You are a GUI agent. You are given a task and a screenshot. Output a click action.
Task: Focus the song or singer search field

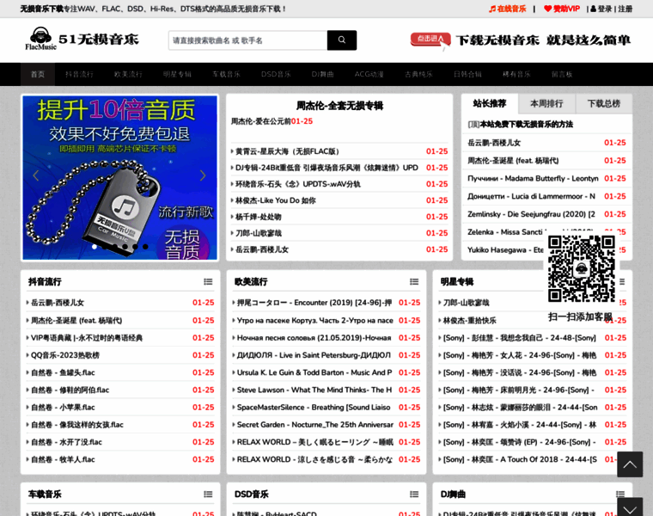click(x=247, y=40)
